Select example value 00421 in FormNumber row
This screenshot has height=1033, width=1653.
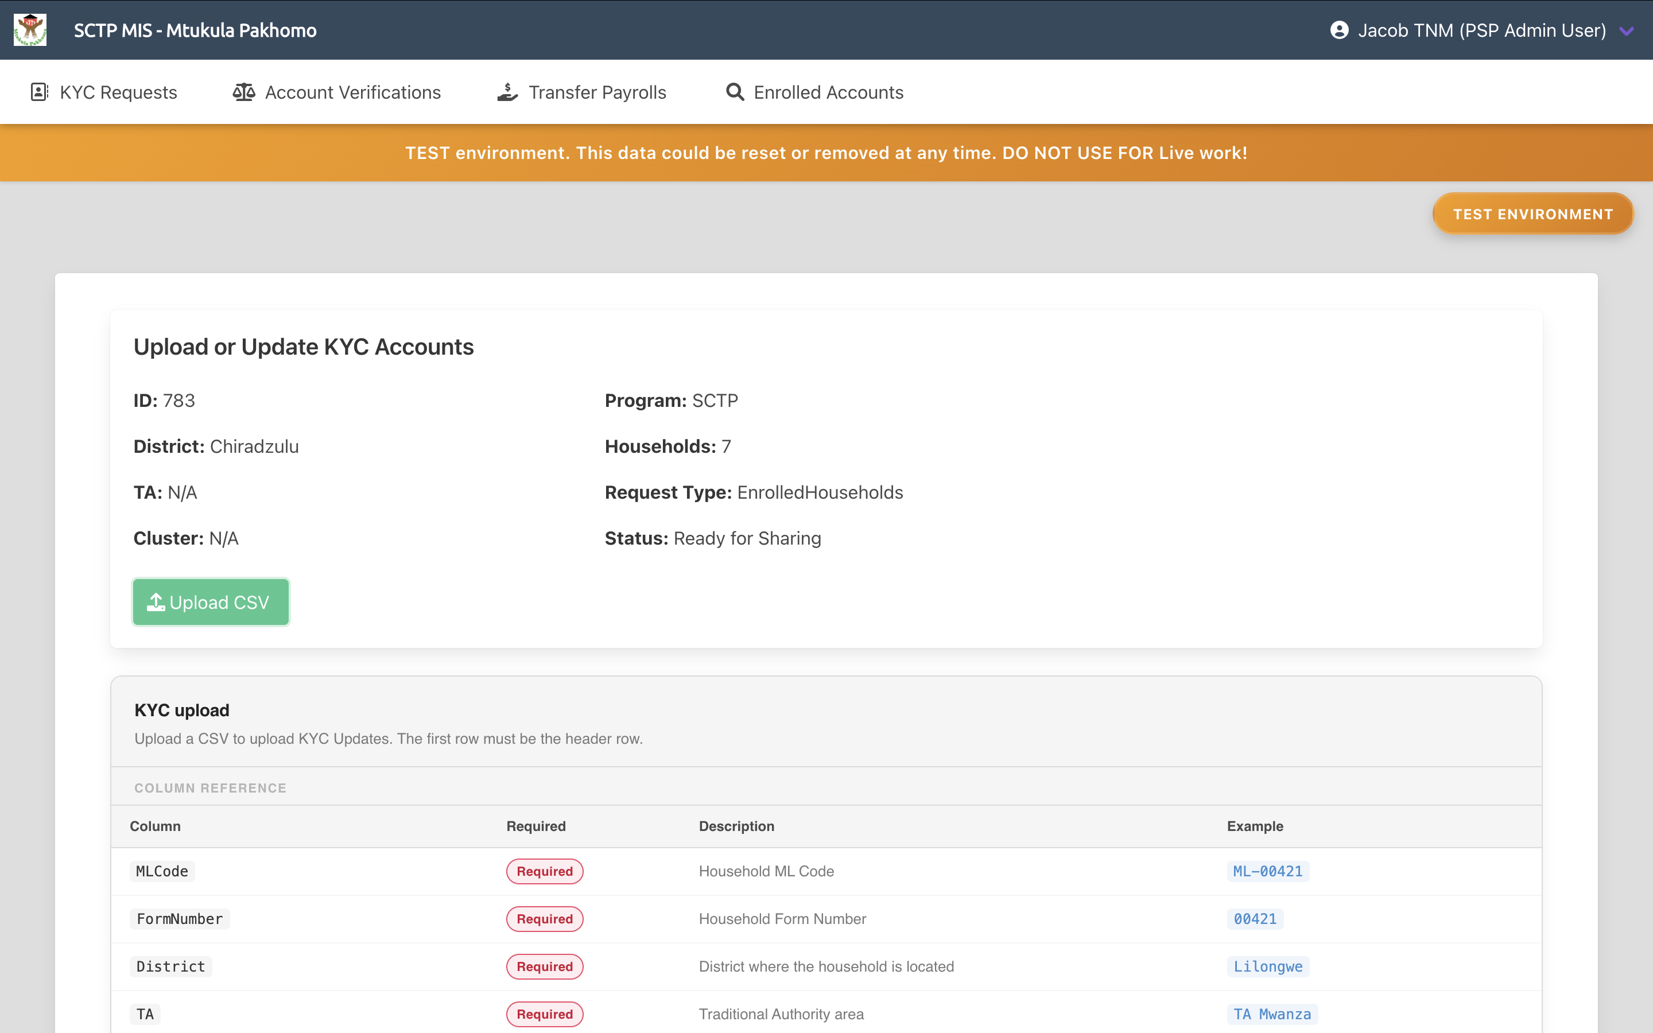[1255, 919]
